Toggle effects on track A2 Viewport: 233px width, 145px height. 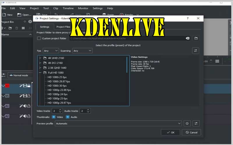[21, 116]
